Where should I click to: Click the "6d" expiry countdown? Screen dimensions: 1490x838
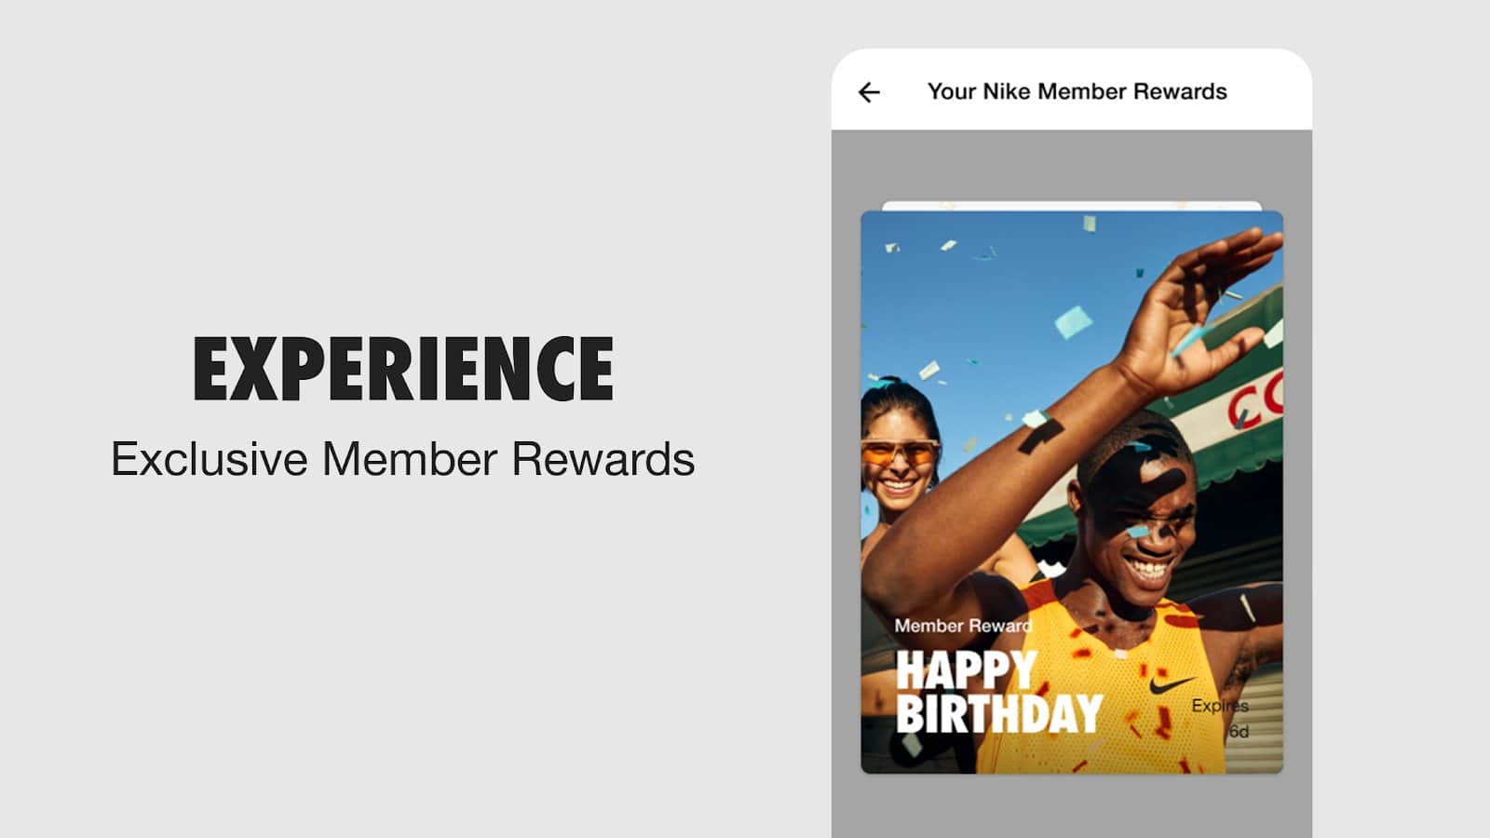[x=1238, y=732]
